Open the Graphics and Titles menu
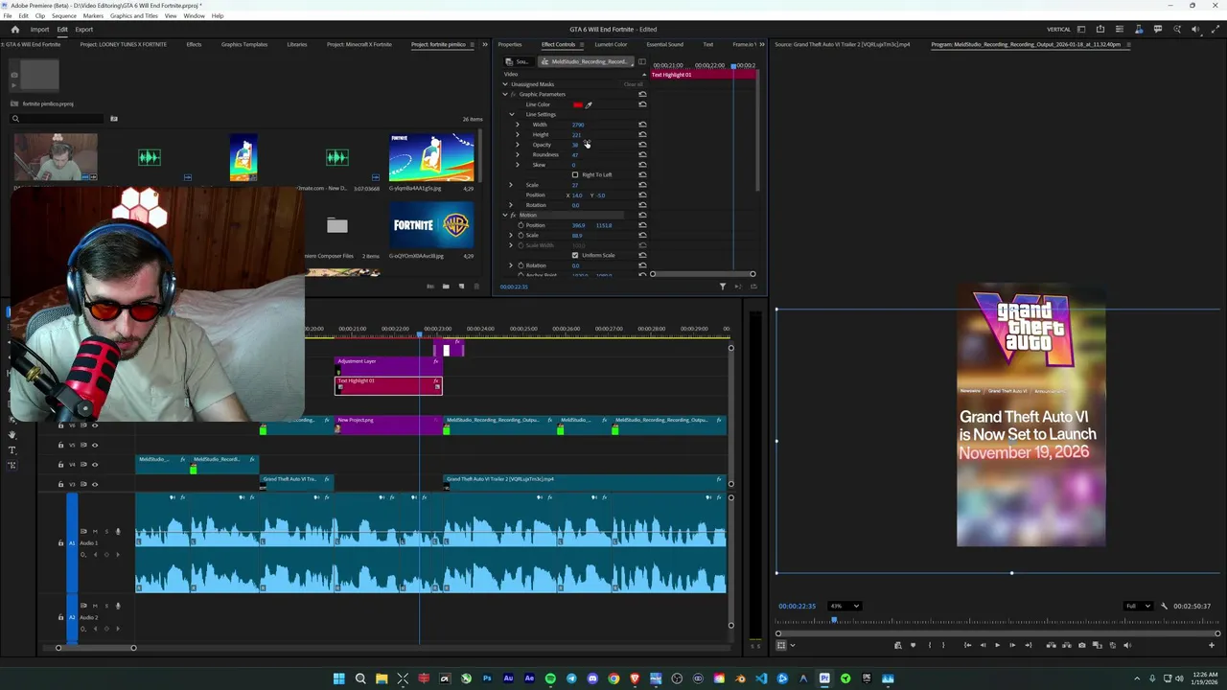The image size is (1227, 690). [x=133, y=16]
